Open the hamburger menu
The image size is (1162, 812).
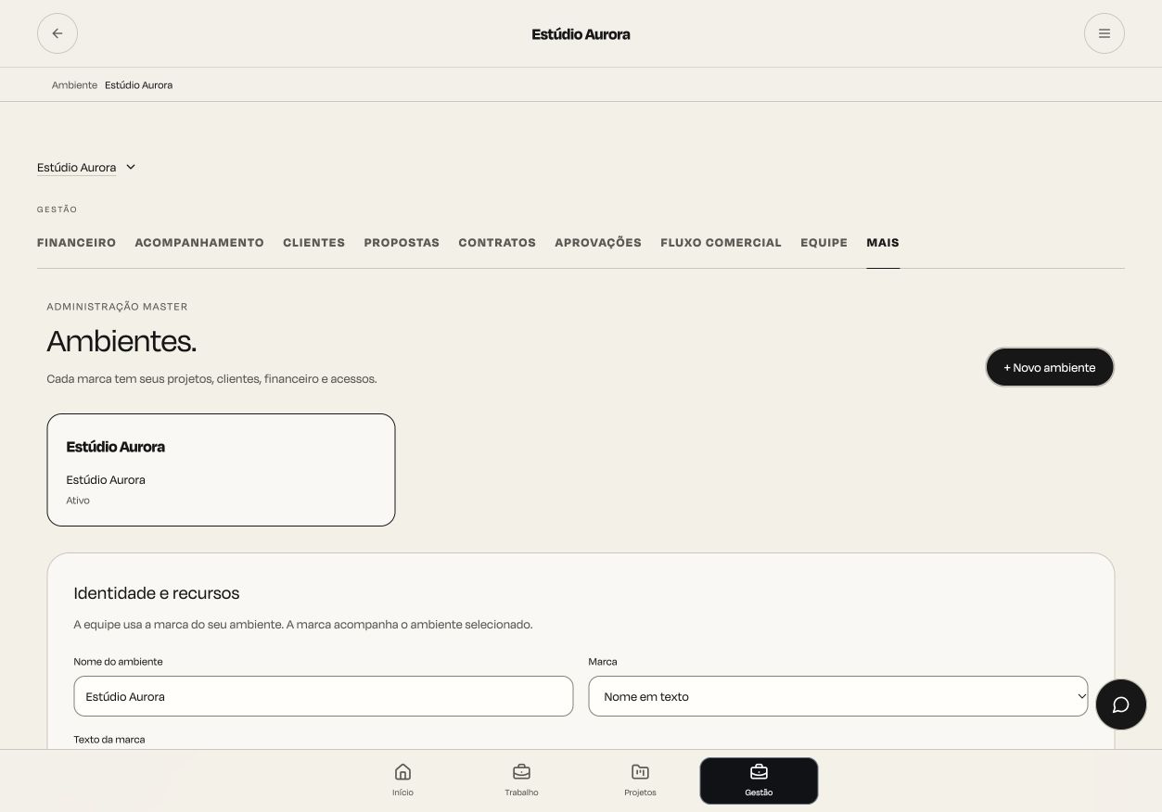(x=1104, y=33)
